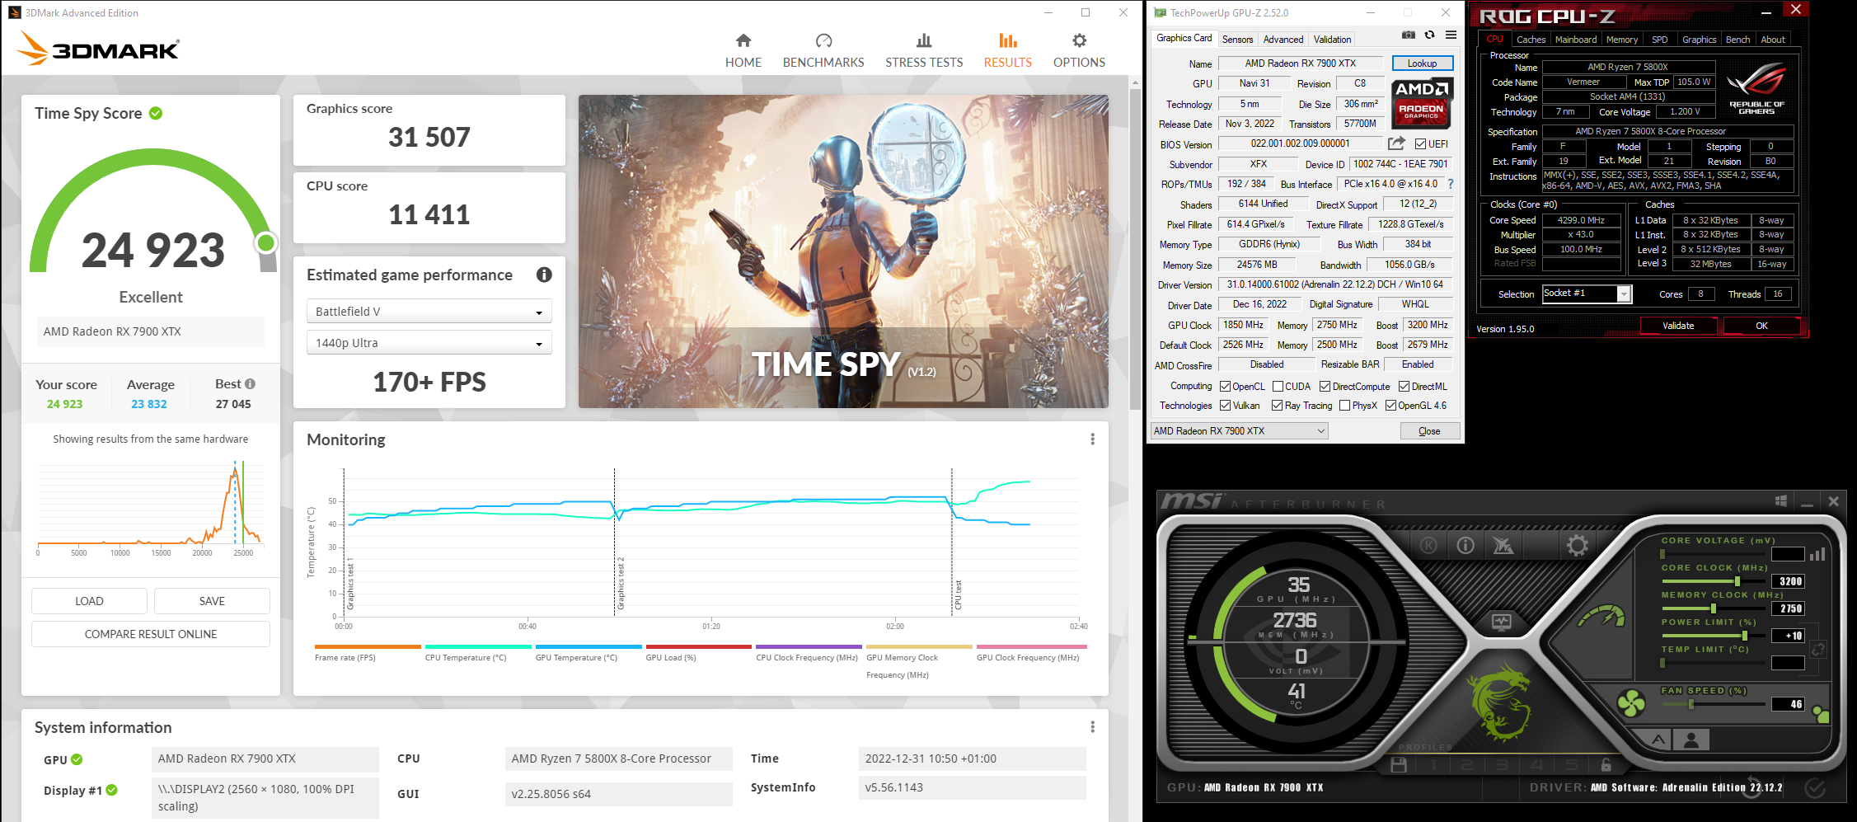Open the Afterburner information icon

tap(1465, 545)
